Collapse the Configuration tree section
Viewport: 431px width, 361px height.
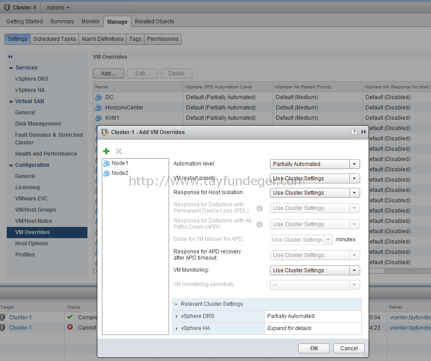click(x=11, y=165)
